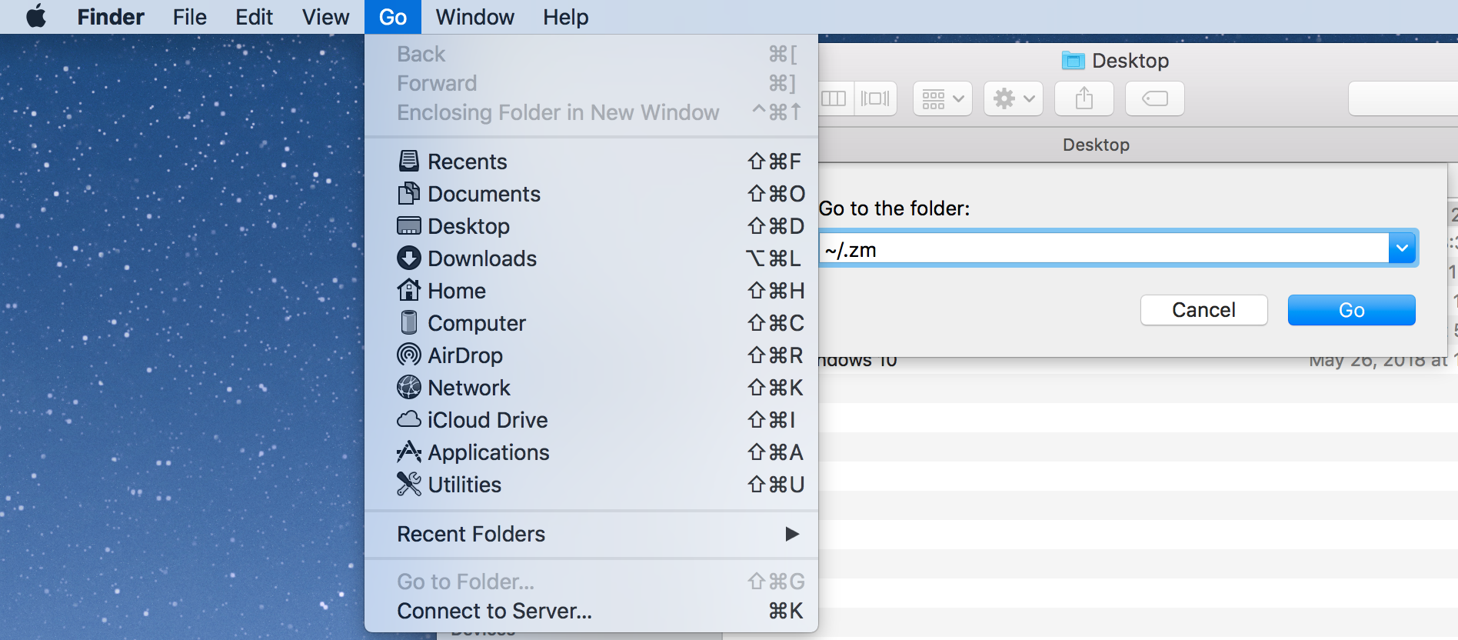This screenshot has height=640, width=1458.
Task: Open the Action gear dropdown
Action: (1014, 98)
